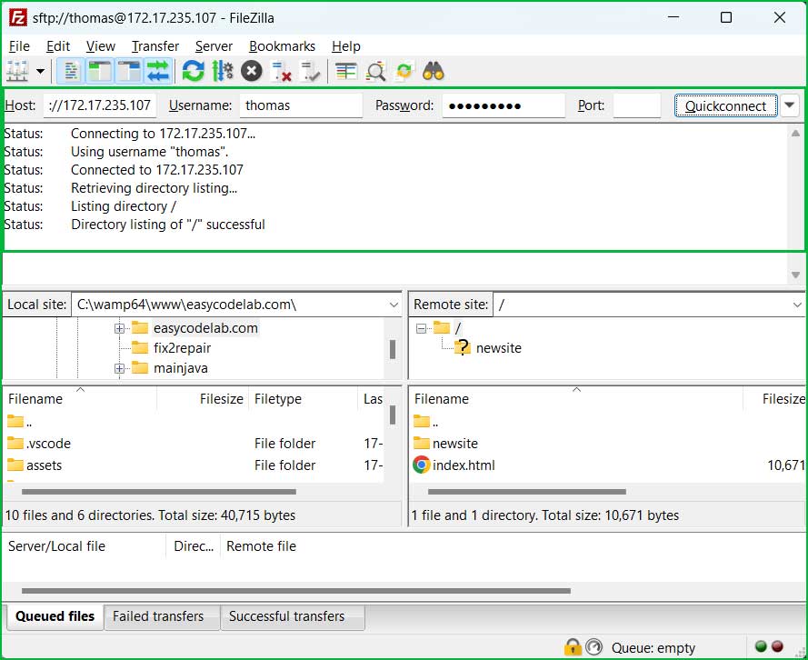Open the Transfer menu
The width and height of the screenshot is (808, 660).
(x=155, y=46)
